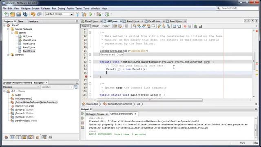Click the Open Project toolbar icon

point(19,14)
